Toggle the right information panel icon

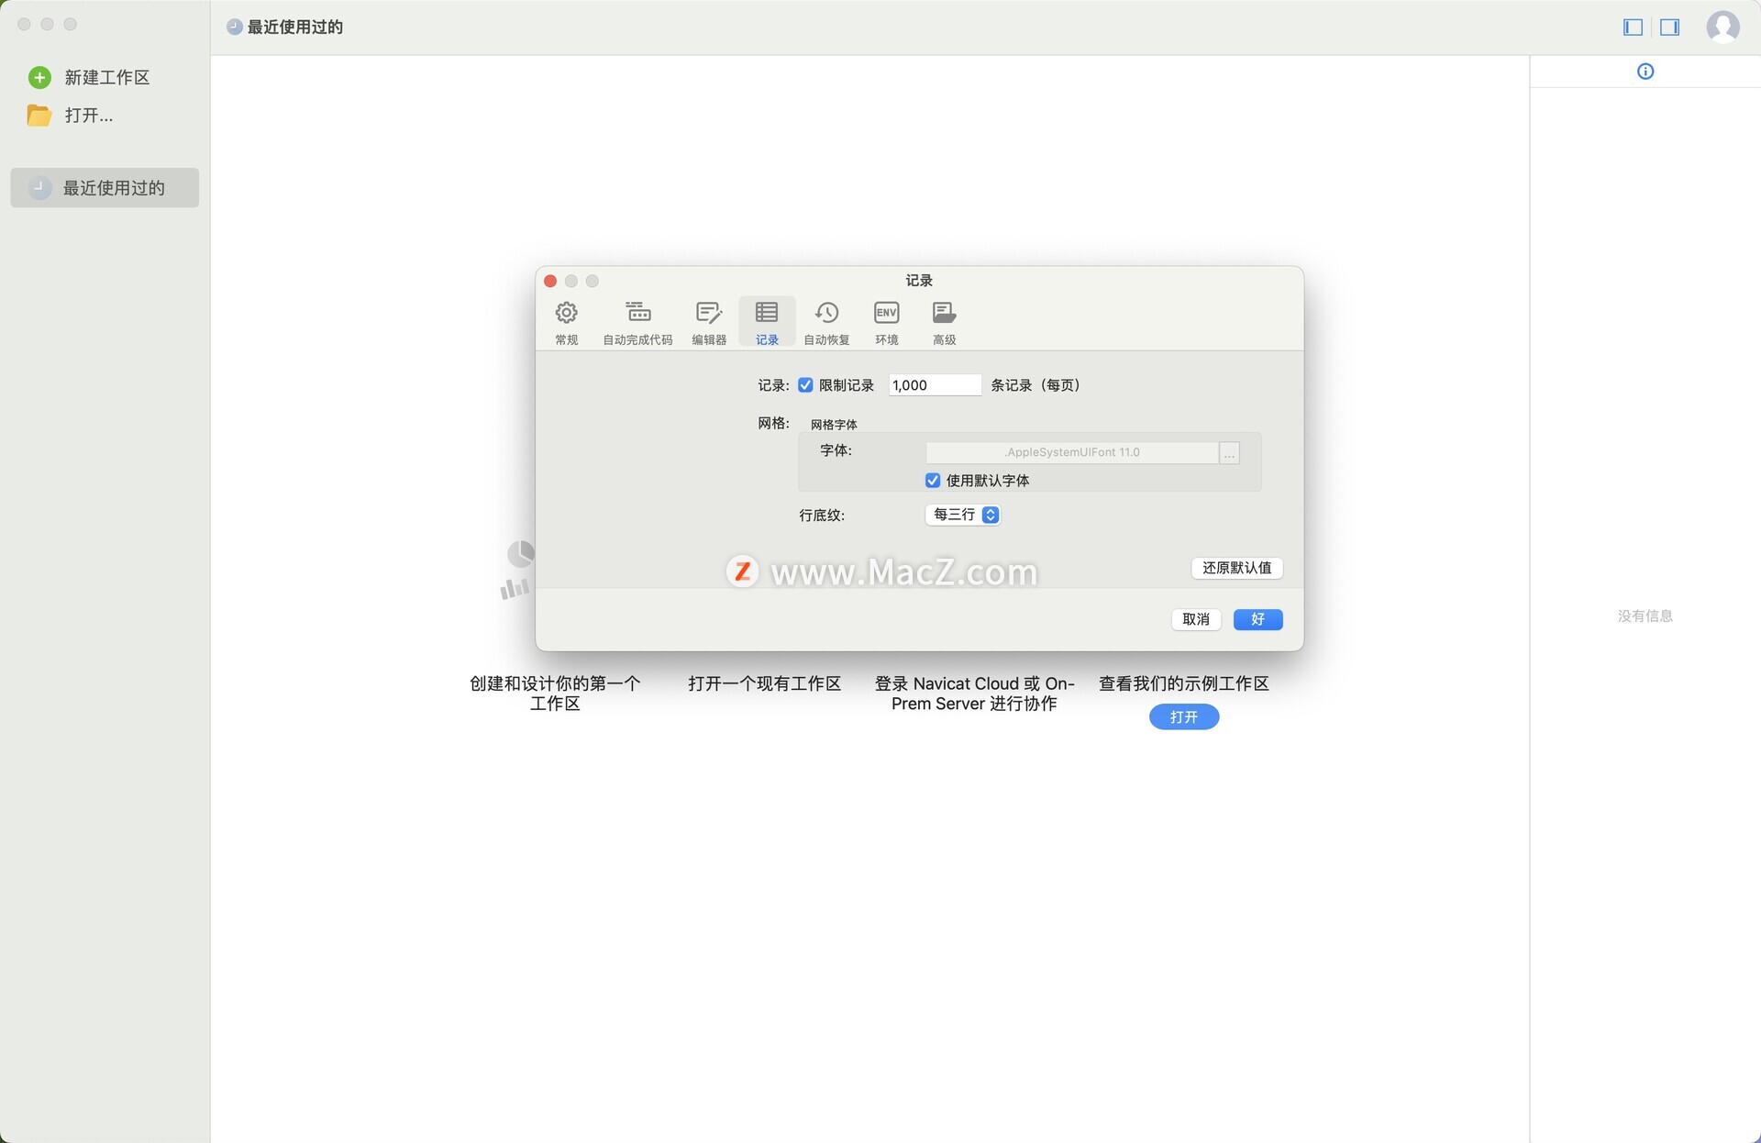pos(1669,28)
